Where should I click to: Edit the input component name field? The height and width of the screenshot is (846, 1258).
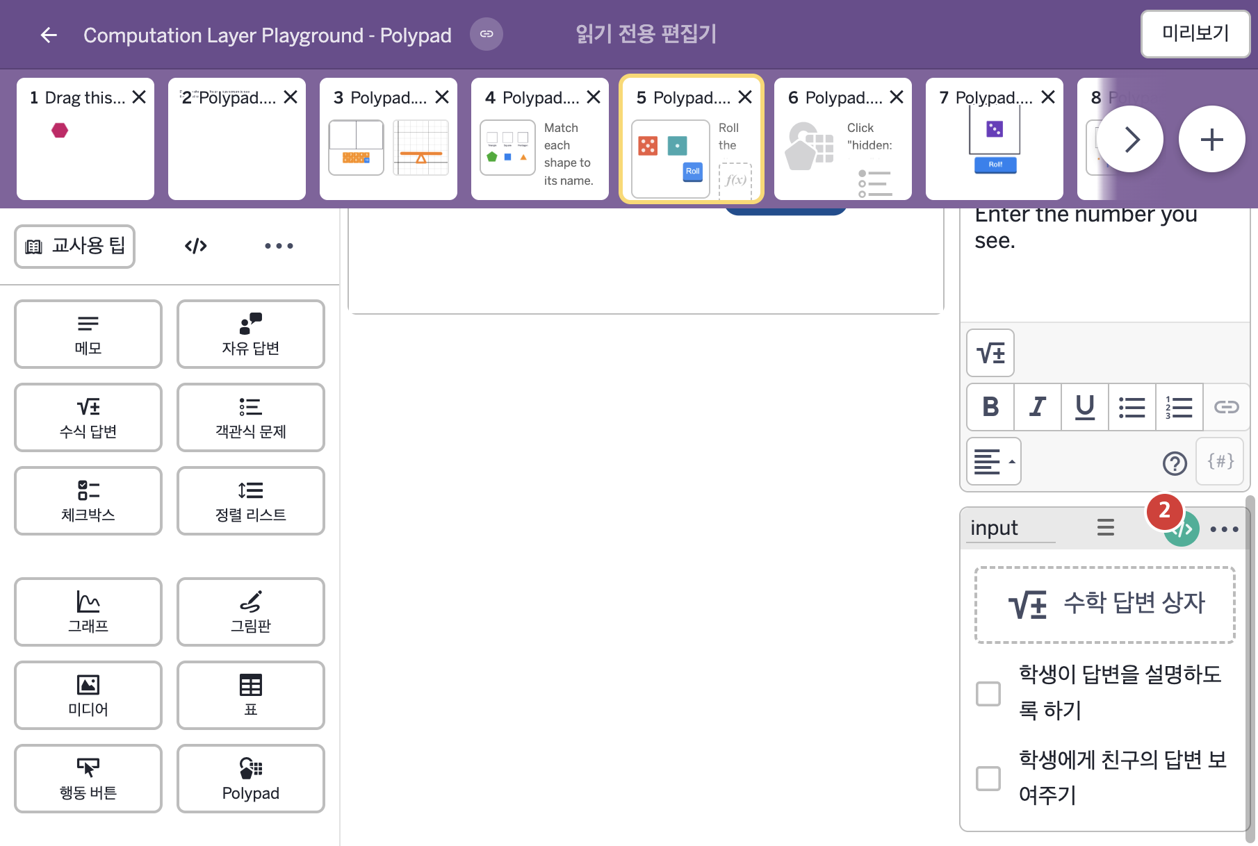click(x=1012, y=528)
